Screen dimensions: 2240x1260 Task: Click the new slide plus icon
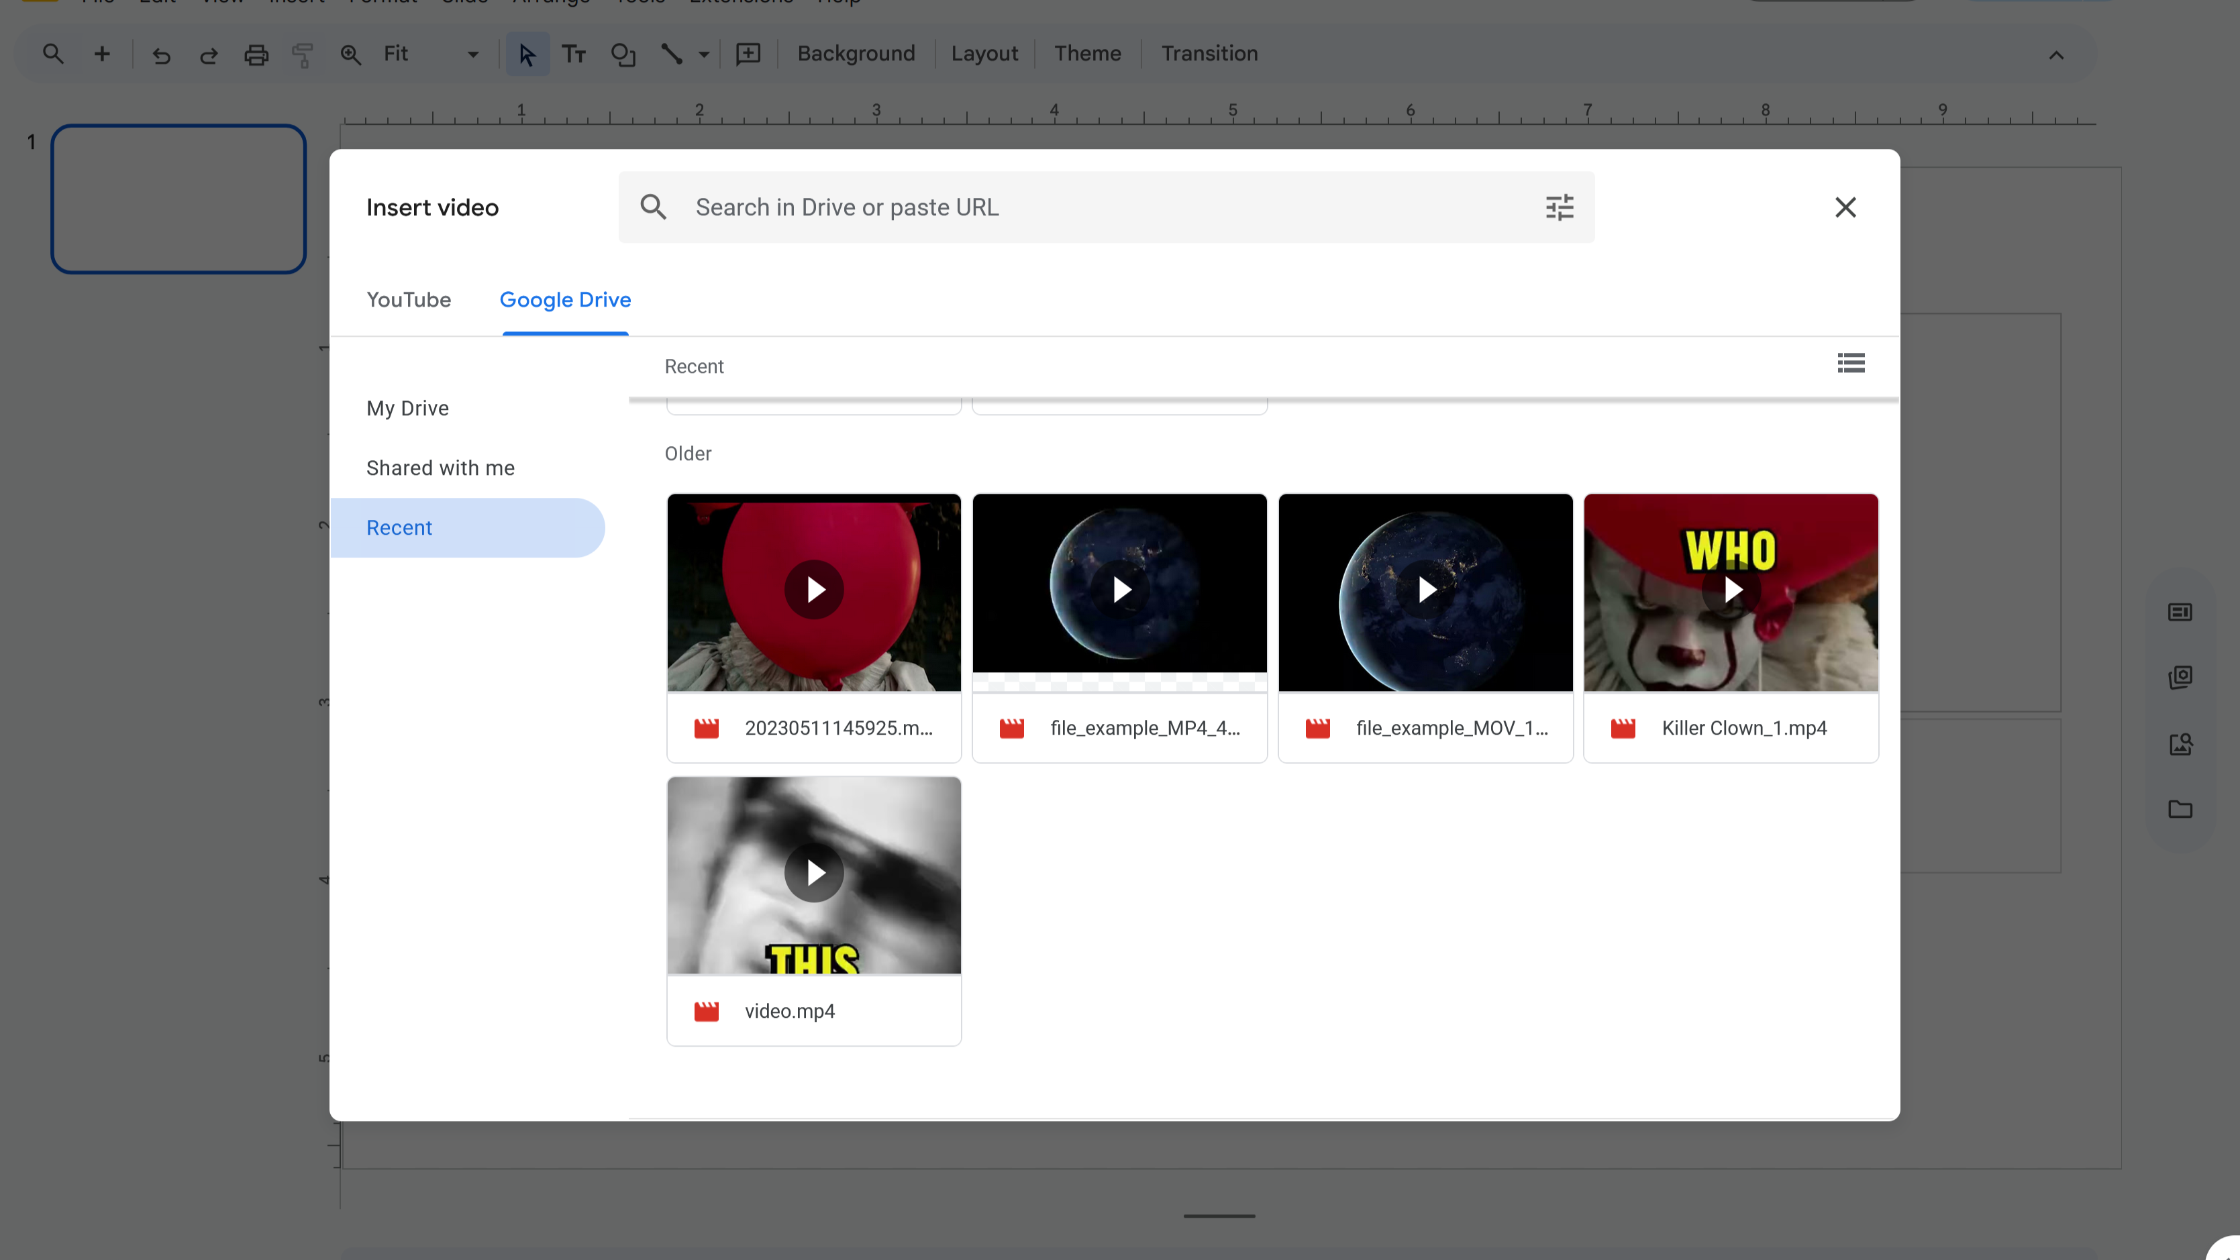102,54
